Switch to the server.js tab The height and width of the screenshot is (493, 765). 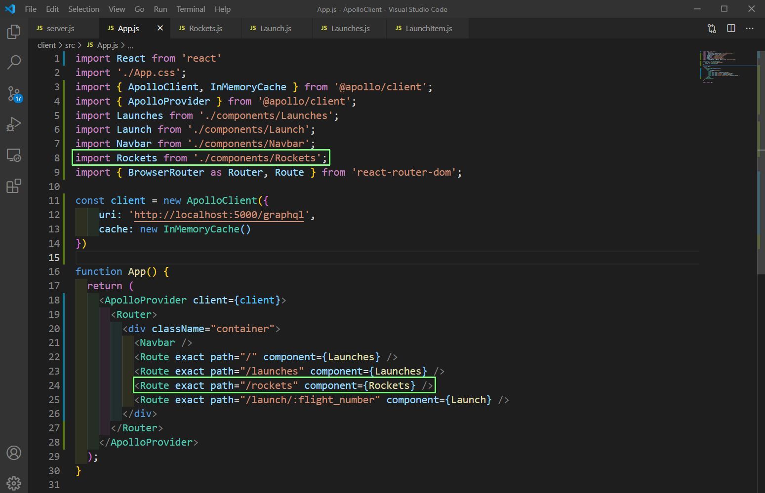(x=64, y=28)
